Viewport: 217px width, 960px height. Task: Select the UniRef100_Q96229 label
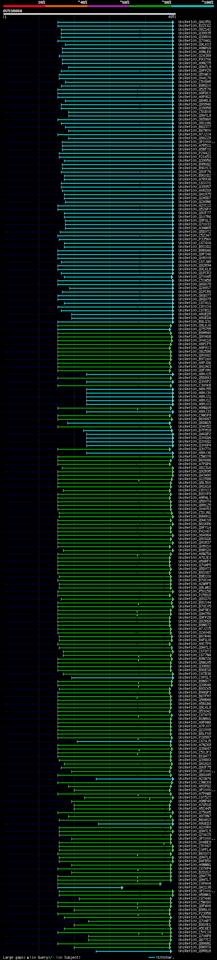click(x=194, y=138)
